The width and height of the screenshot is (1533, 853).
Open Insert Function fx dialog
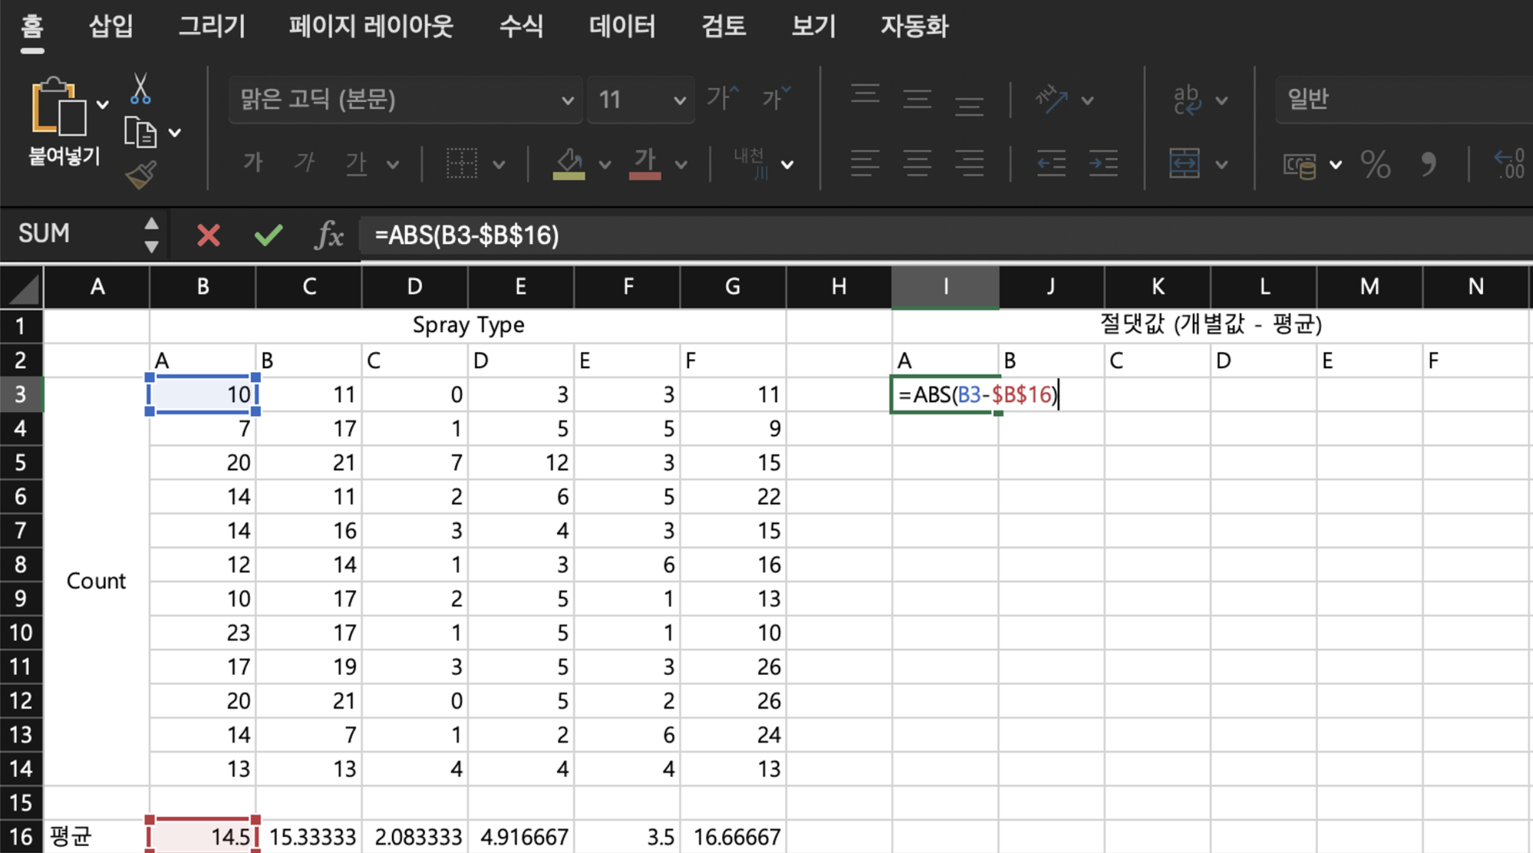point(329,235)
